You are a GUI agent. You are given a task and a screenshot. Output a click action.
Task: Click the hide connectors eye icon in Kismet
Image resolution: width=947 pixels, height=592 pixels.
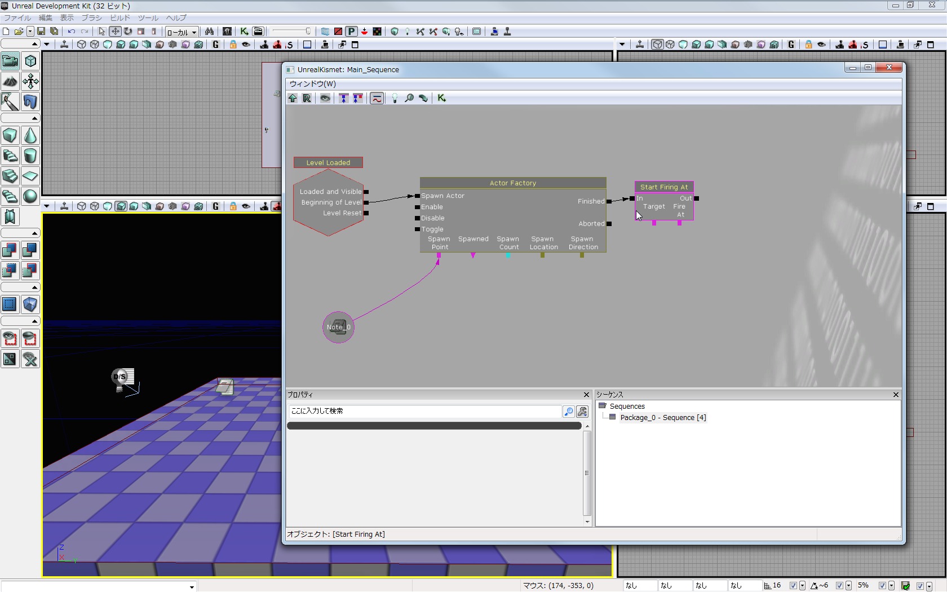coord(325,98)
